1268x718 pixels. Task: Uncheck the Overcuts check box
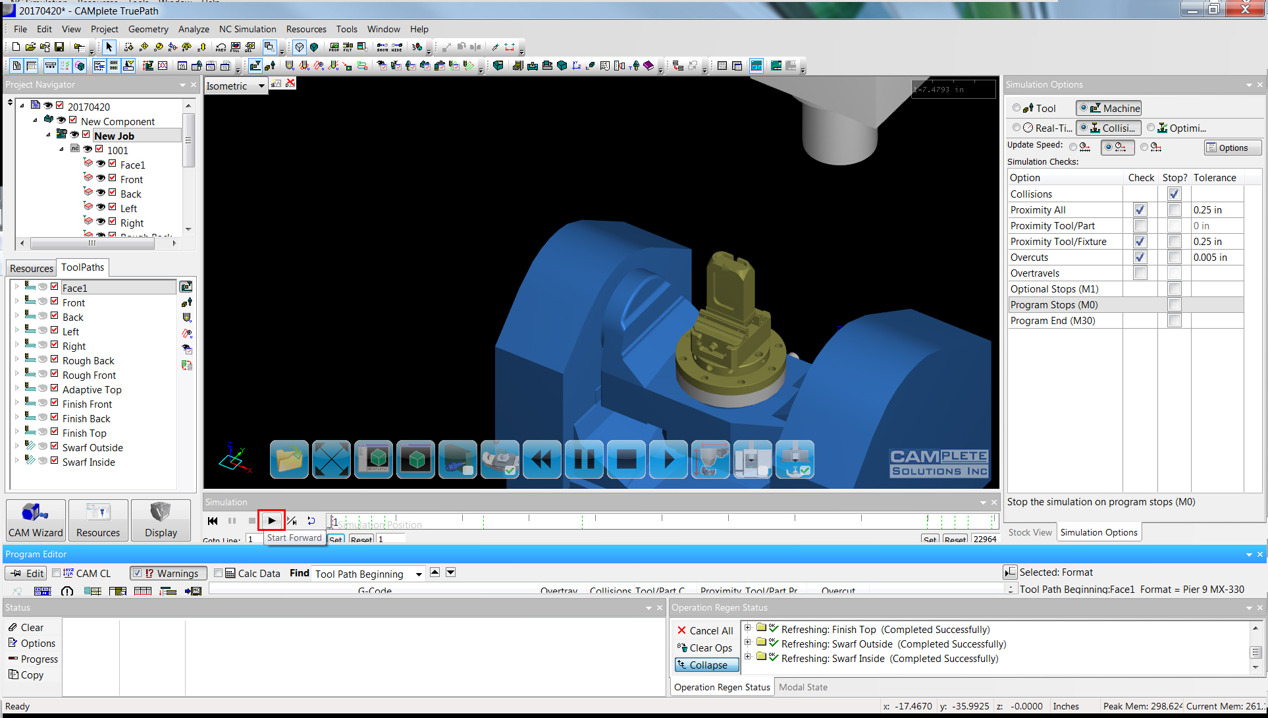pos(1140,258)
